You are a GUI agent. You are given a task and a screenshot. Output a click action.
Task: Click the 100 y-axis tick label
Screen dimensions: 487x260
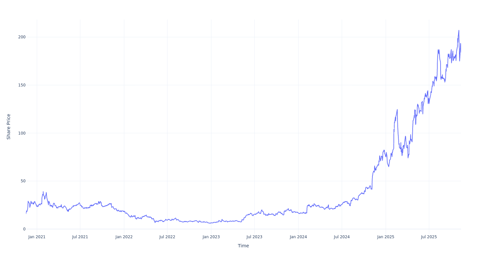[x=22, y=133]
